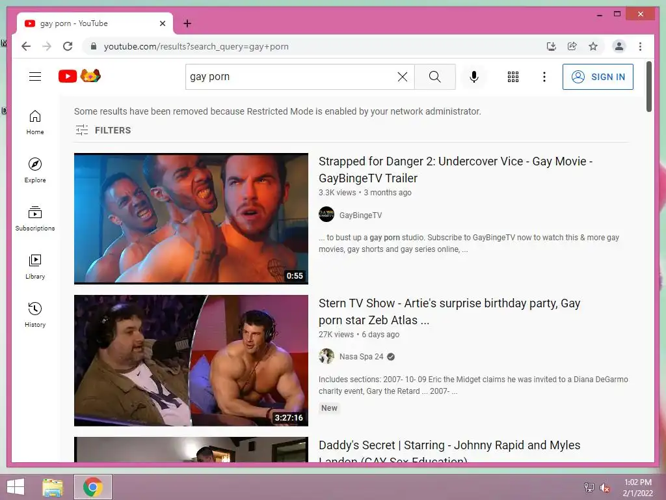Screen dimensions: 666x500
Task: View site info via lock icon
Action: pyautogui.click(x=94, y=46)
